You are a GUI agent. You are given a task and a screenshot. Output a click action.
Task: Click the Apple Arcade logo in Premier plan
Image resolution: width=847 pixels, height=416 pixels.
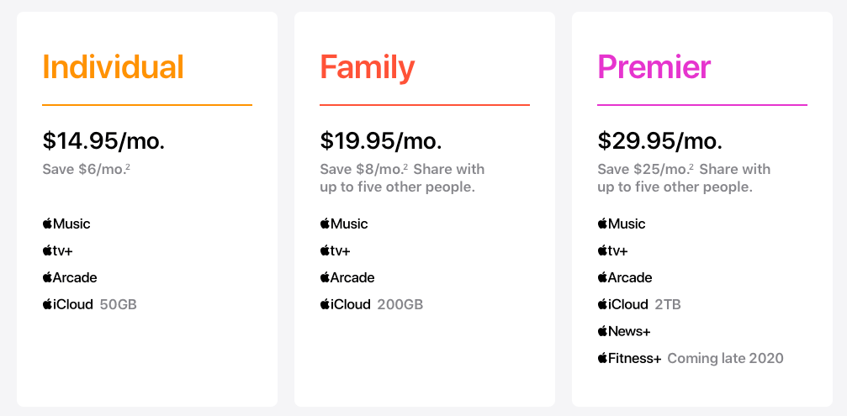click(x=625, y=277)
